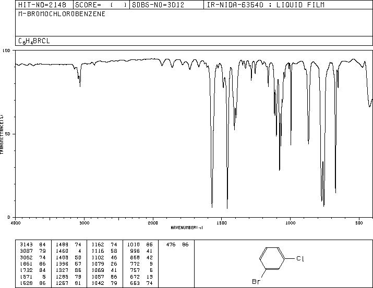Select the 996 peak table entry
This screenshot has width=373, height=288.
point(142,251)
